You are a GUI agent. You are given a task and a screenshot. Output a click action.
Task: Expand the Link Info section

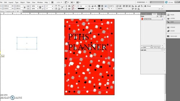[143, 50]
